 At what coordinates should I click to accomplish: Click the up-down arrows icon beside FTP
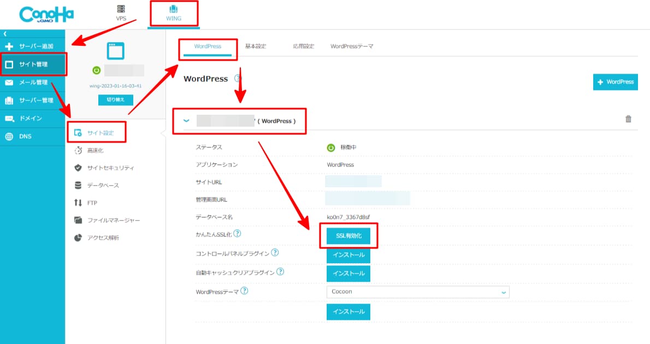[78, 203]
